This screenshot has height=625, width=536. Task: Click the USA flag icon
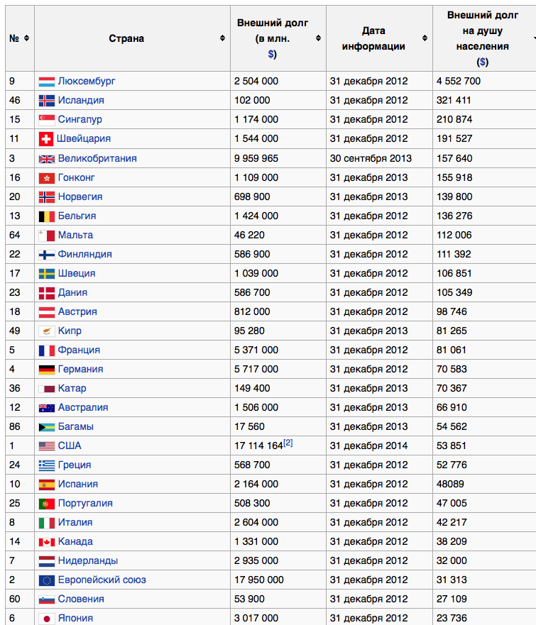coord(47,446)
